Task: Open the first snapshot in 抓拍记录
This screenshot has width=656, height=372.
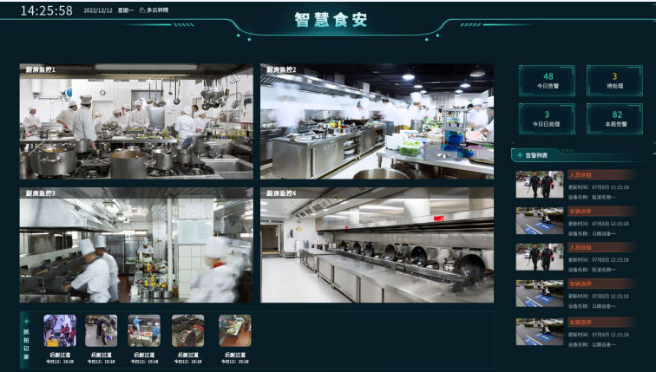Action: [59, 330]
